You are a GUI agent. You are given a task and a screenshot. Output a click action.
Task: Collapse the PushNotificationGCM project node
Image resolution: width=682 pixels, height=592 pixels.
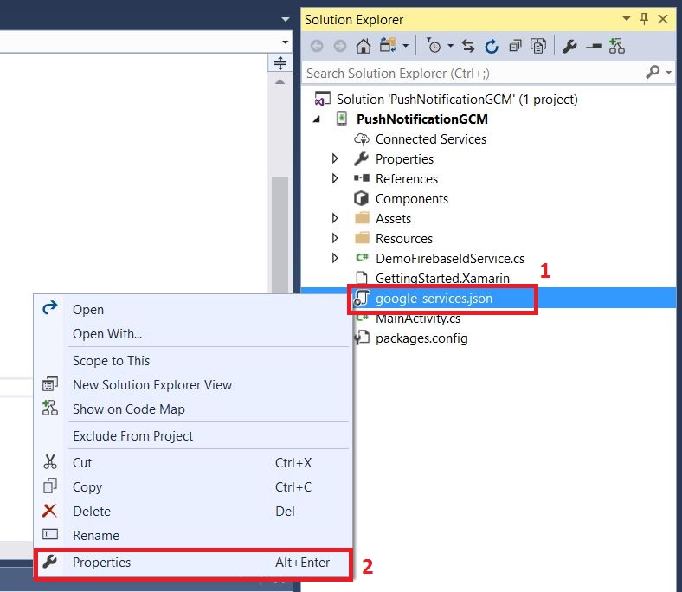(317, 119)
